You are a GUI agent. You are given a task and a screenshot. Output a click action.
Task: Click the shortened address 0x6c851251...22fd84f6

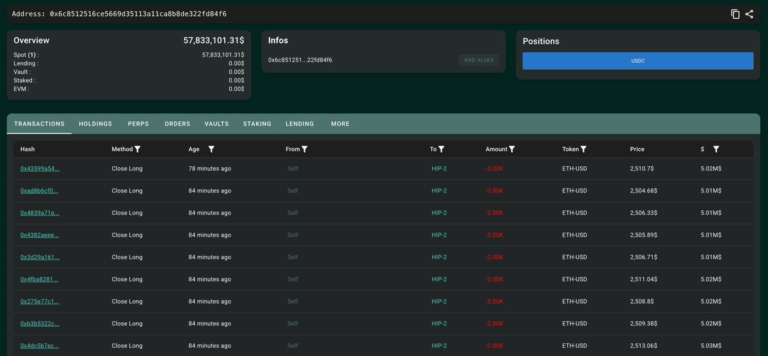tap(300, 60)
